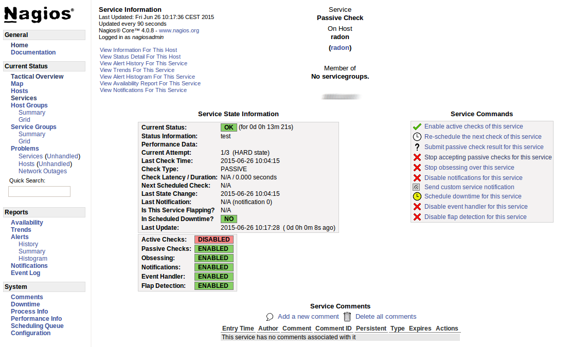Click the custom service notification icon
The height and width of the screenshot is (347, 570).
417,187
